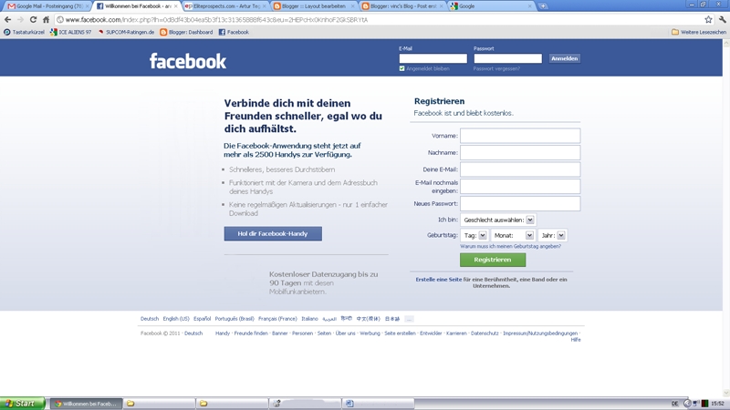
Task: Bookmark this page with the star icon
Action: [708, 19]
